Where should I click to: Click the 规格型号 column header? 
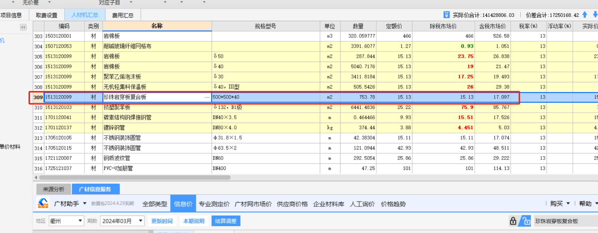(265, 26)
